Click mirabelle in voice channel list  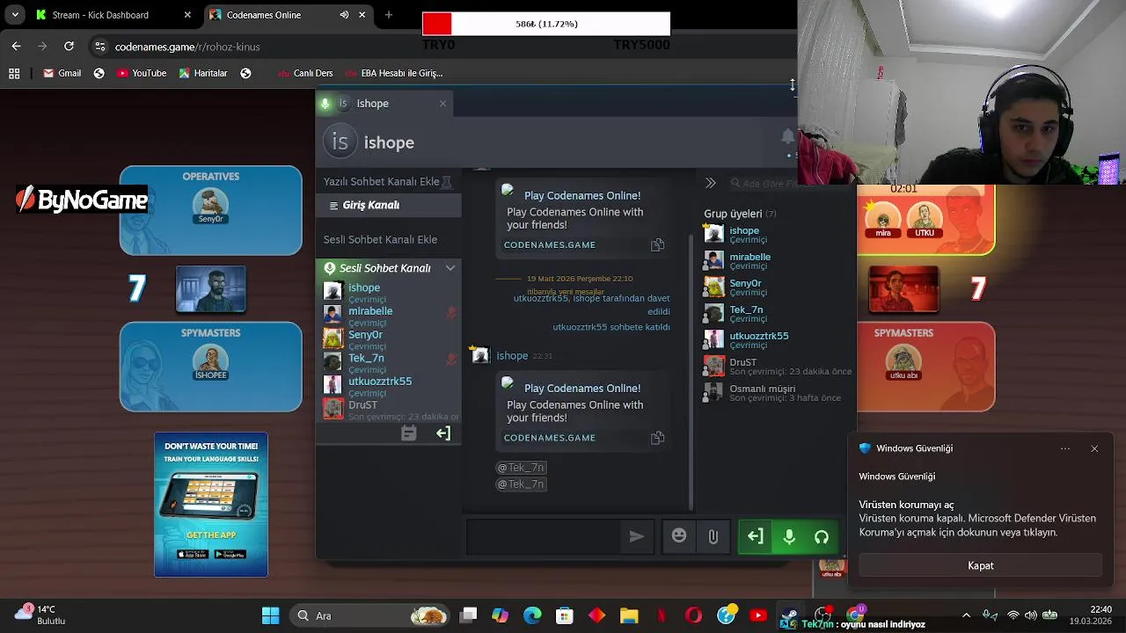point(370,311)
